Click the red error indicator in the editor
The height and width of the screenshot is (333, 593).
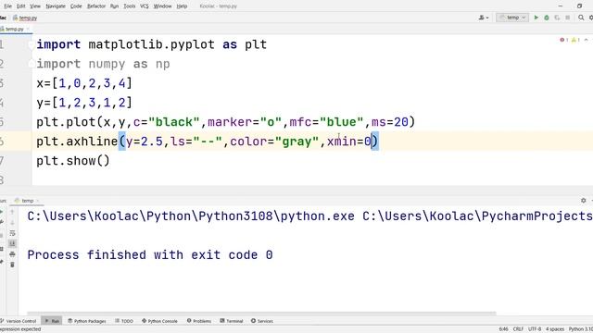tap(564, 40)
